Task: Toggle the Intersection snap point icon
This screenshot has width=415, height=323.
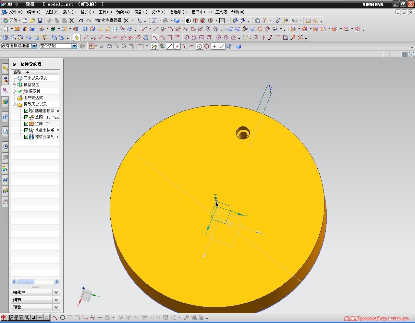Action: [x=192, y=46]
